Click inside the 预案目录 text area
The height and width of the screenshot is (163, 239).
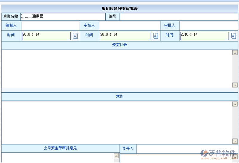(117, 68)
